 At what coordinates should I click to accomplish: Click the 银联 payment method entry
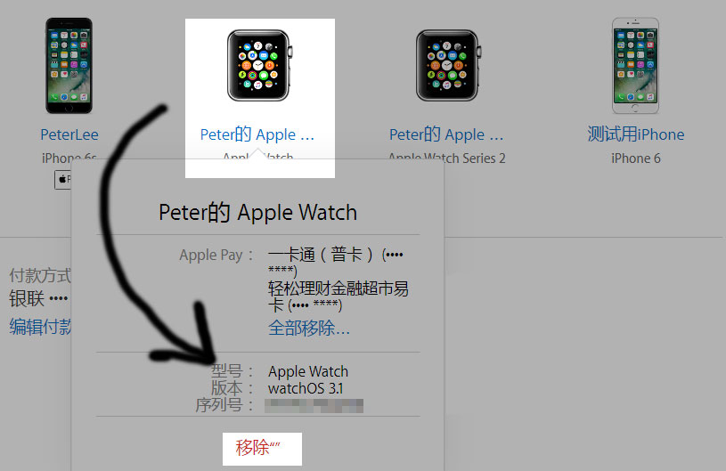click(x=38, y=298)
